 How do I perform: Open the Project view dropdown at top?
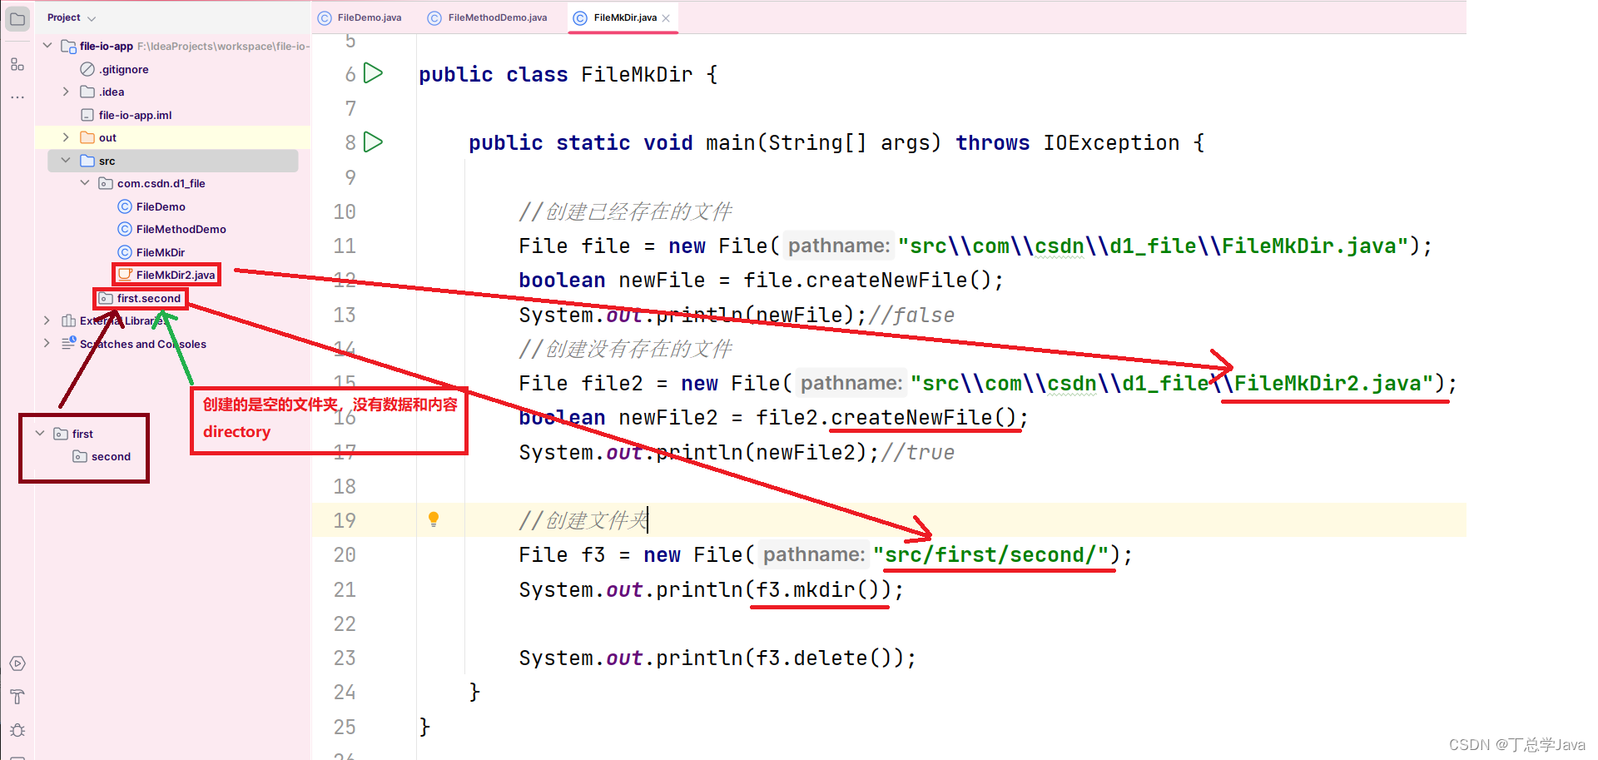72,17
